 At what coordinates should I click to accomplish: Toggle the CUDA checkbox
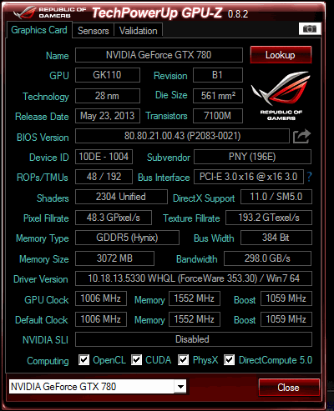pyautogui.click(x=136, y=360)
